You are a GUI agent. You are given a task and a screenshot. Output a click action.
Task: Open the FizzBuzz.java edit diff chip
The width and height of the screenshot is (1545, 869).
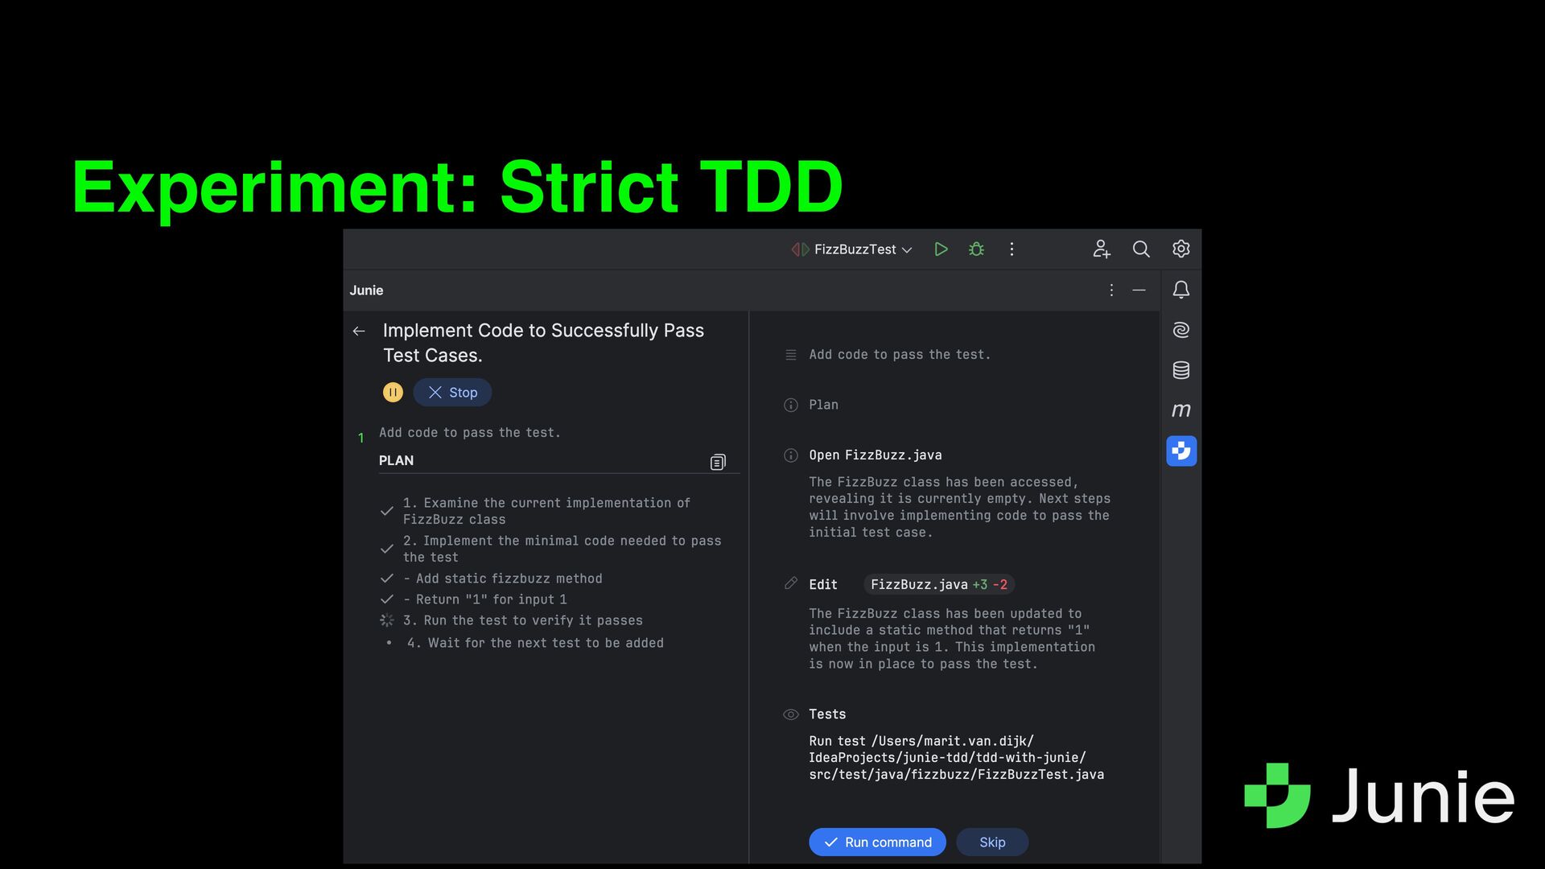938,585
